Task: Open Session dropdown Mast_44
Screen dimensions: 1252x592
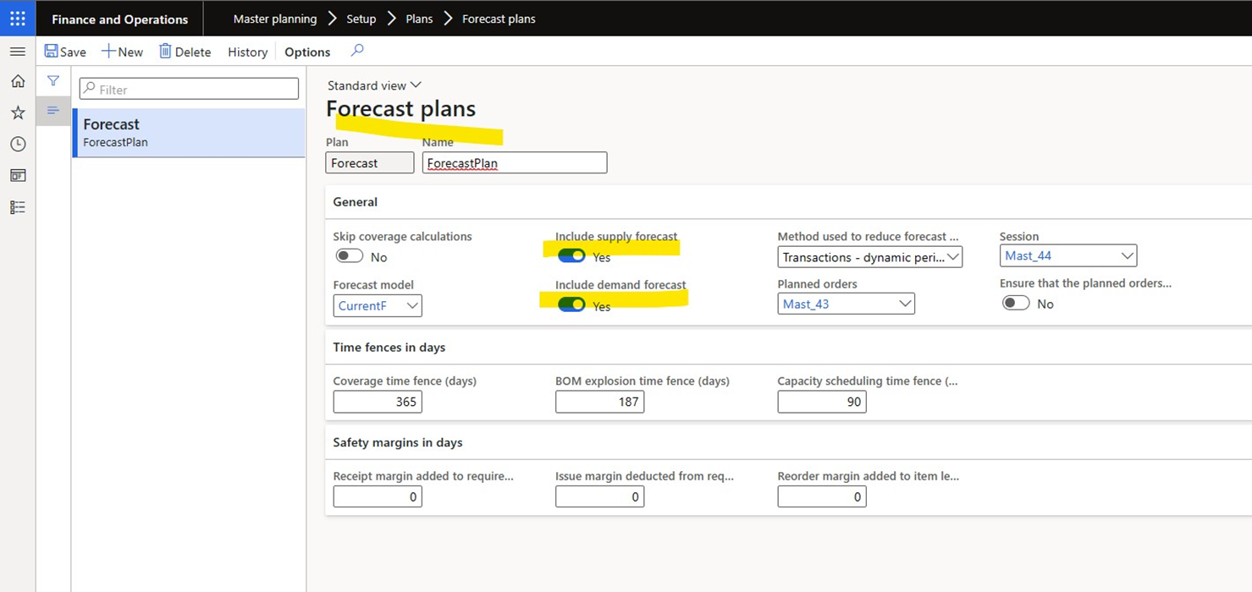Action: pos(1068,255)
